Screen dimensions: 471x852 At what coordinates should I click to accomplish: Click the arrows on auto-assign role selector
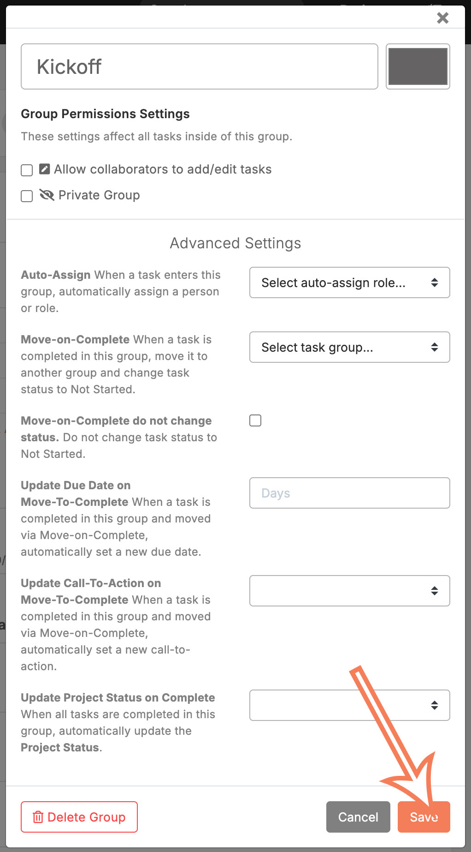coord(434,282)
